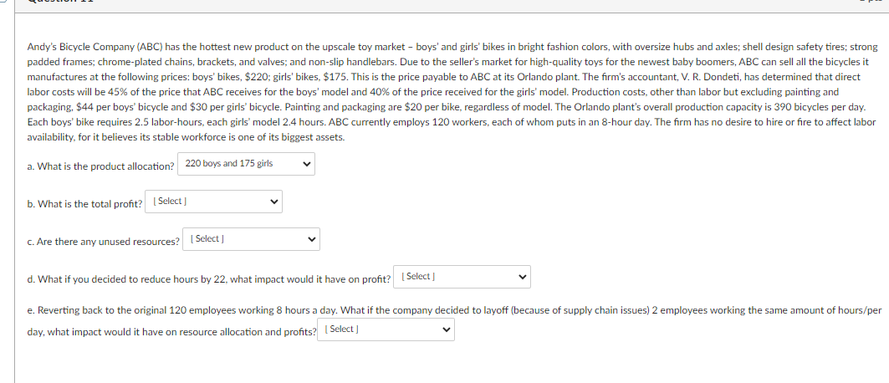This screenshot has height=383, width=889.
Task: Open the unused resources Select dropdown
Action: click(x=253, y=240)
